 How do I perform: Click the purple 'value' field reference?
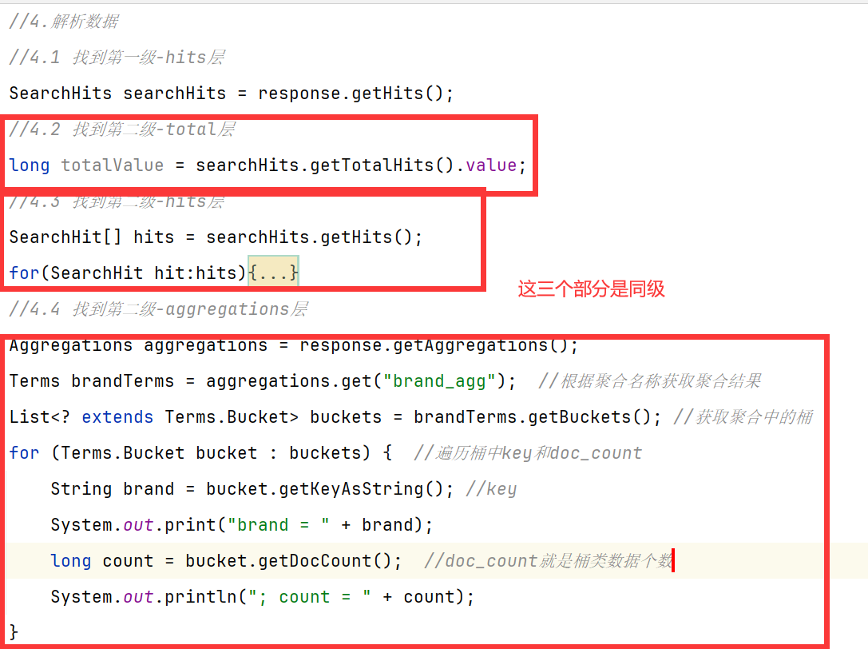pos(491,165)
